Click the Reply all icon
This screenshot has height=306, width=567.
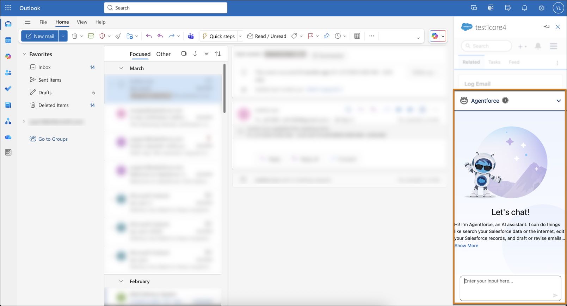160,36
